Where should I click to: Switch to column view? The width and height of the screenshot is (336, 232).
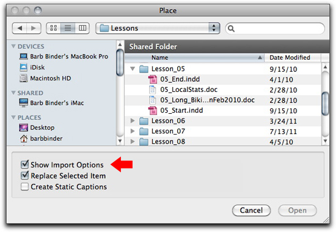pos(82,29)
